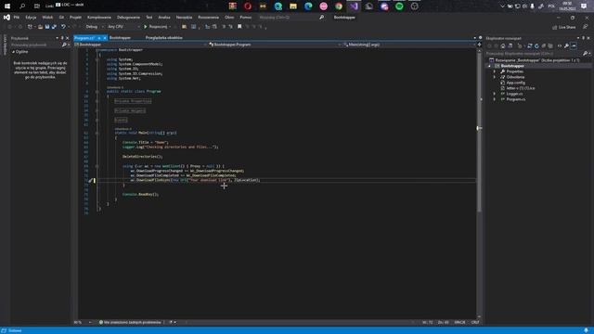Collapse the Bootstrapper project node
The height and width of the screenshot is (334, 594).
pyautogui.click(x=489, y=66)
